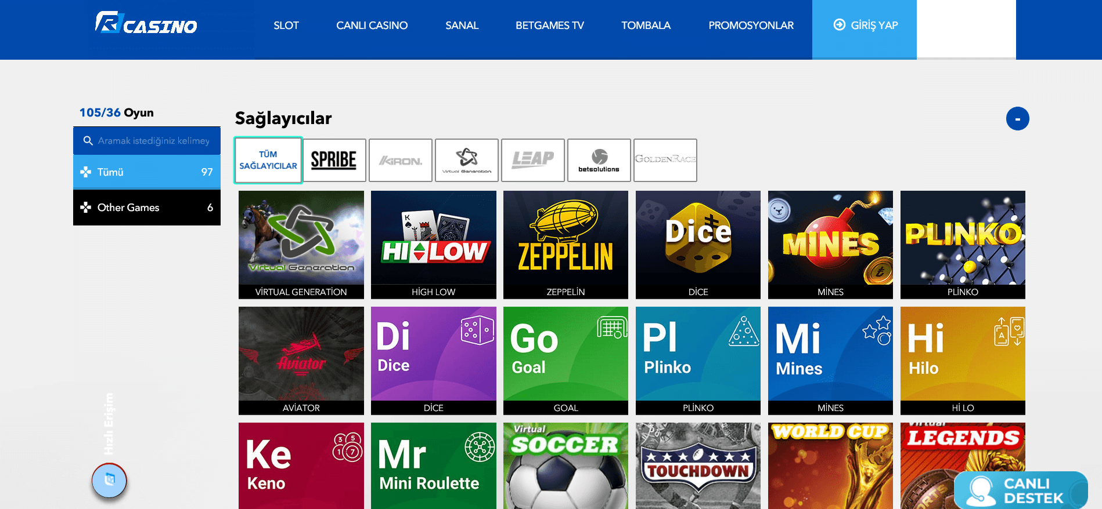Screen dimensions: 1102x509
Task: View the Promosyonlar page
Action: [x=751, y=26]
